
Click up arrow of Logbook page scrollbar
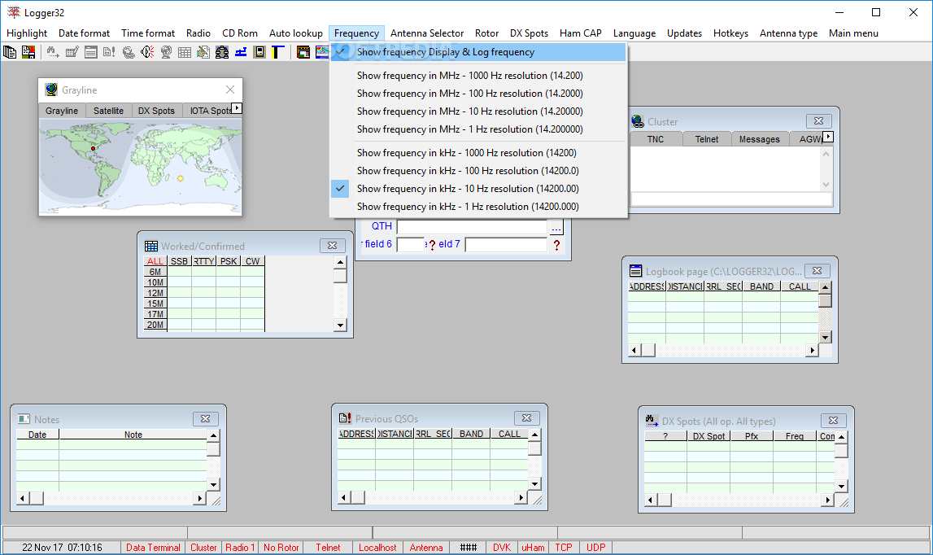point(825,287)
